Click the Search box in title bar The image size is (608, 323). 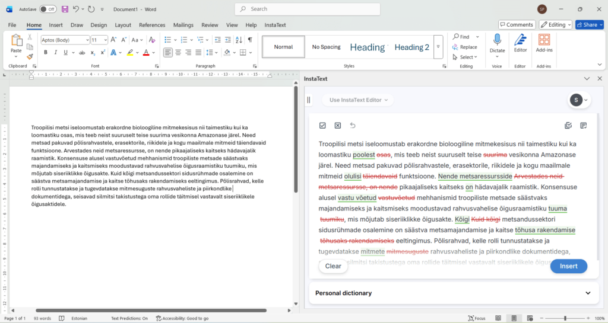pos(306,9)
